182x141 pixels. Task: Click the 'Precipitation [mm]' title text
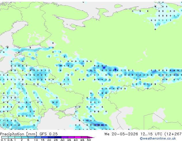19,134
